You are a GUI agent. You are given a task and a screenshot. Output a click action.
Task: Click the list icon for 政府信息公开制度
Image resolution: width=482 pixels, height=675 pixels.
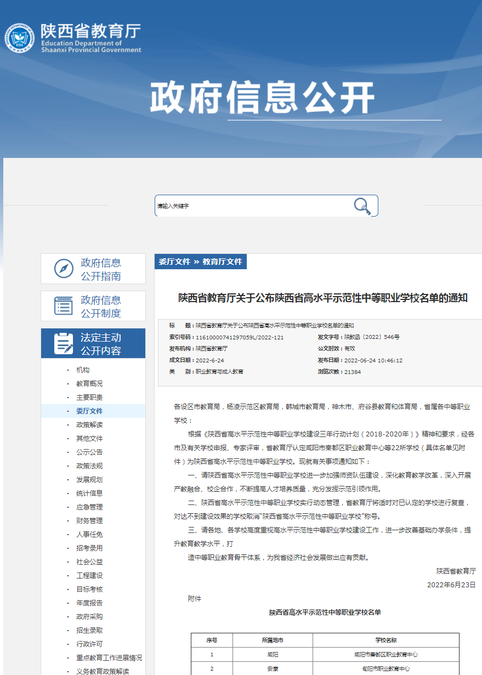pos(64,306)
